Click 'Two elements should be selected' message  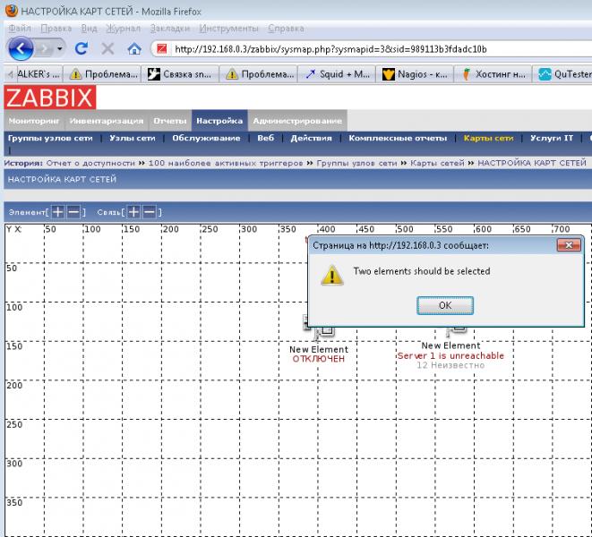point(422,271)
